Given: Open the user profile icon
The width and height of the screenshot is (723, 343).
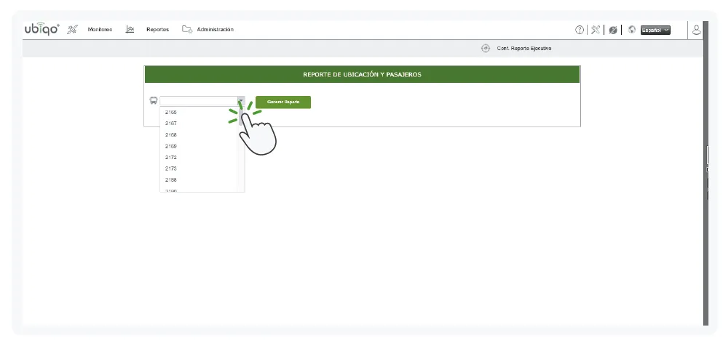Looking at the screenshot, I should [696, 30].
